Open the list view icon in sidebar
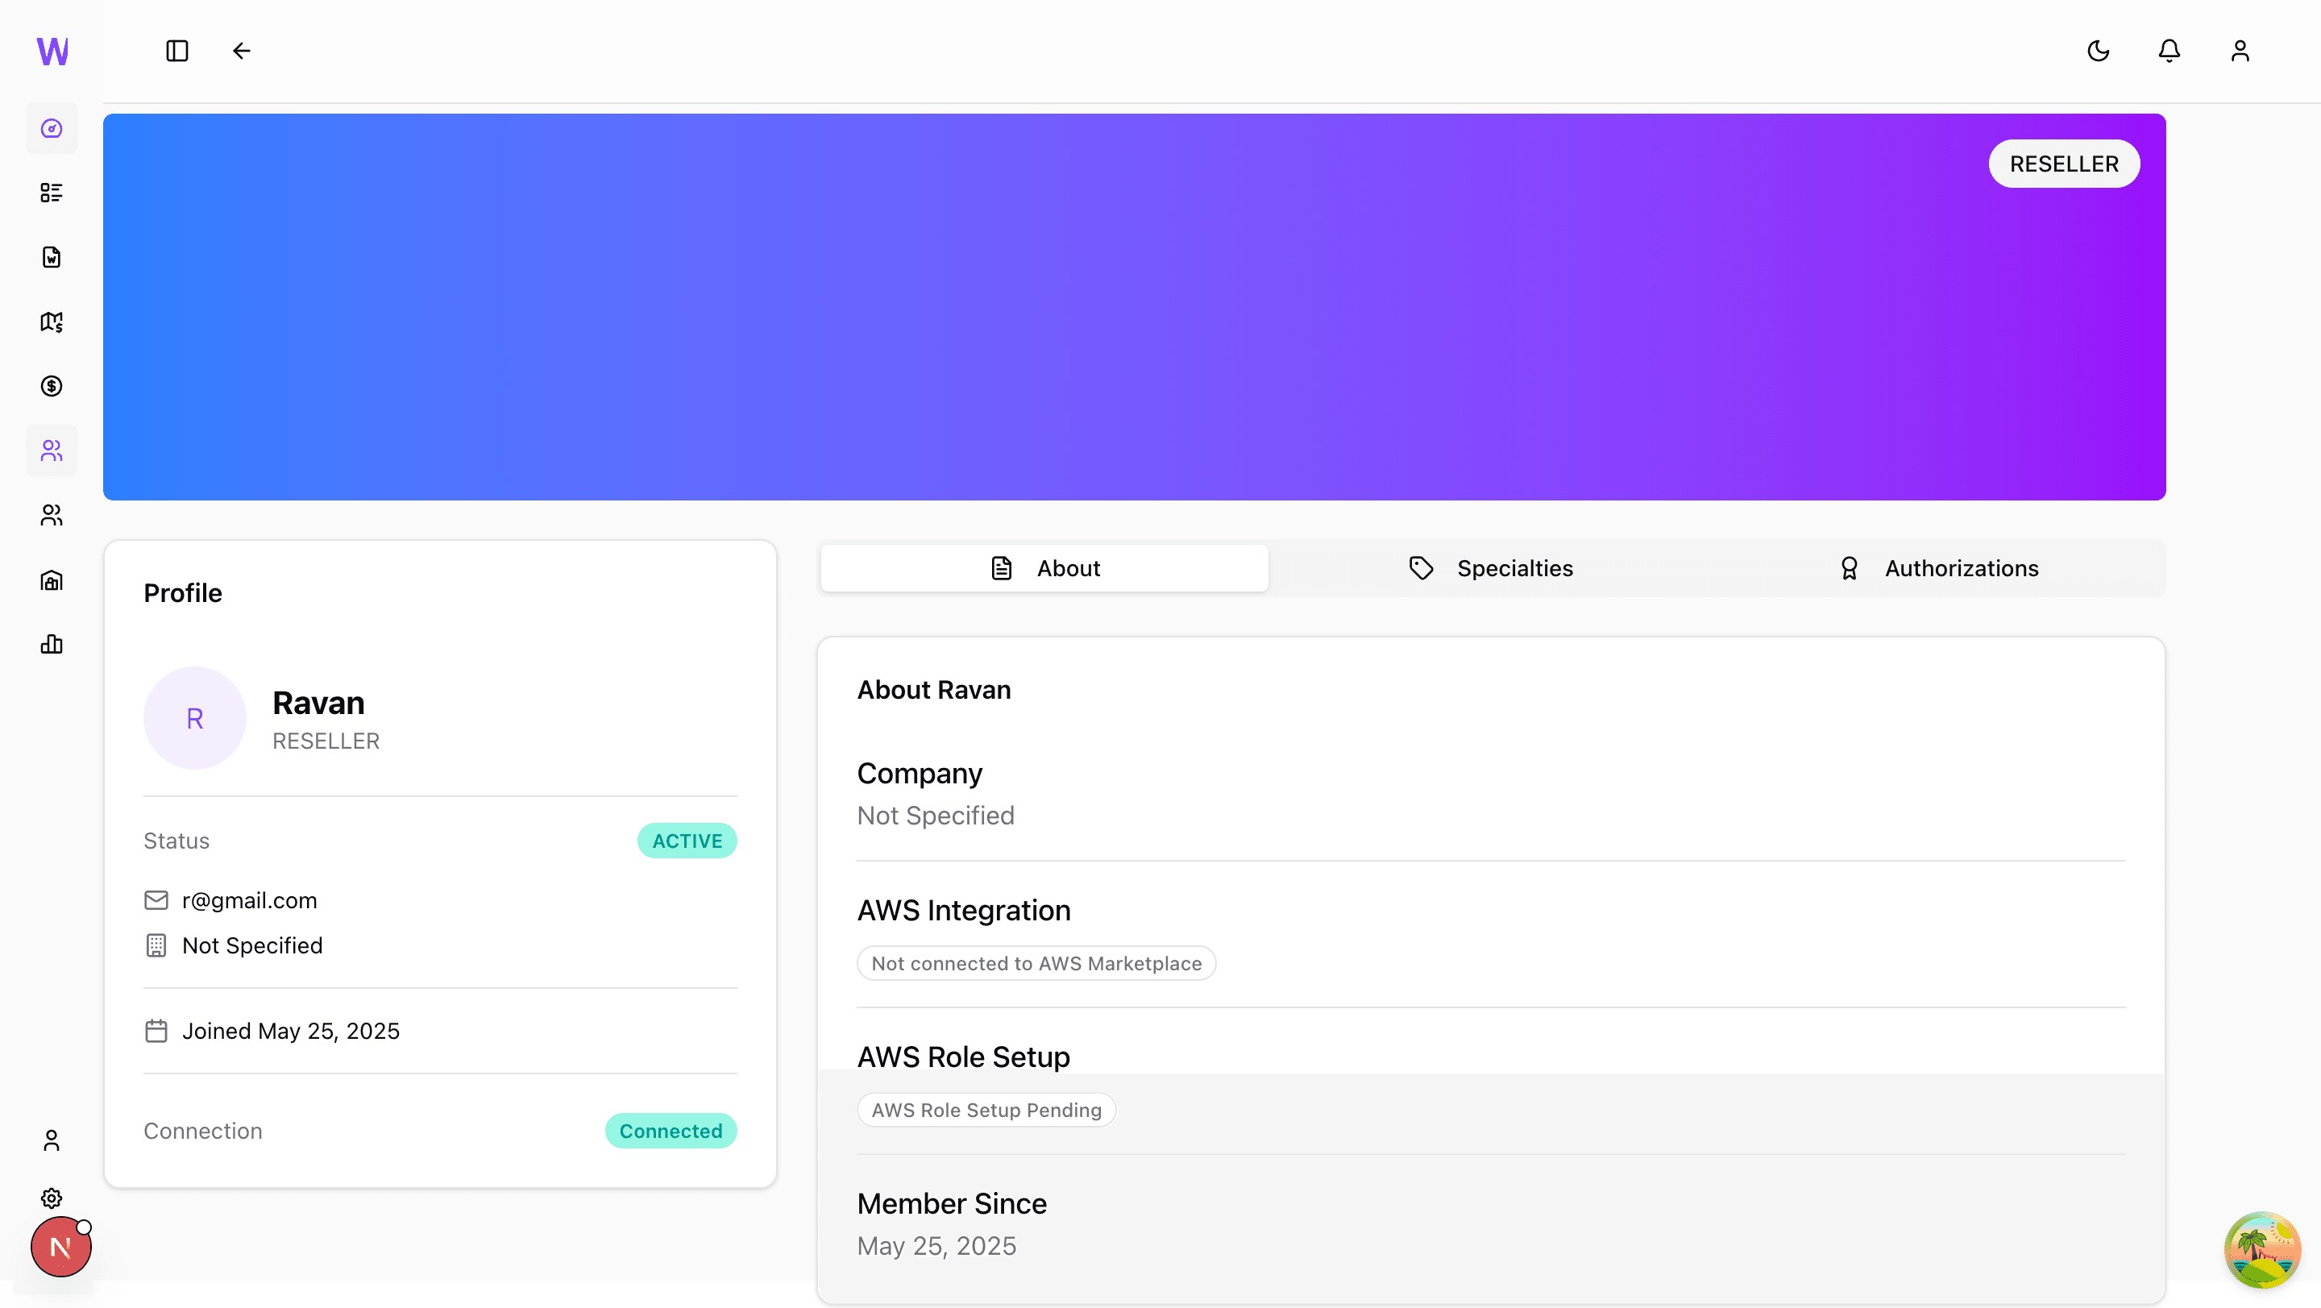Image resolution: width=2321 pixels, height=1308 pixels. [52, 193]
